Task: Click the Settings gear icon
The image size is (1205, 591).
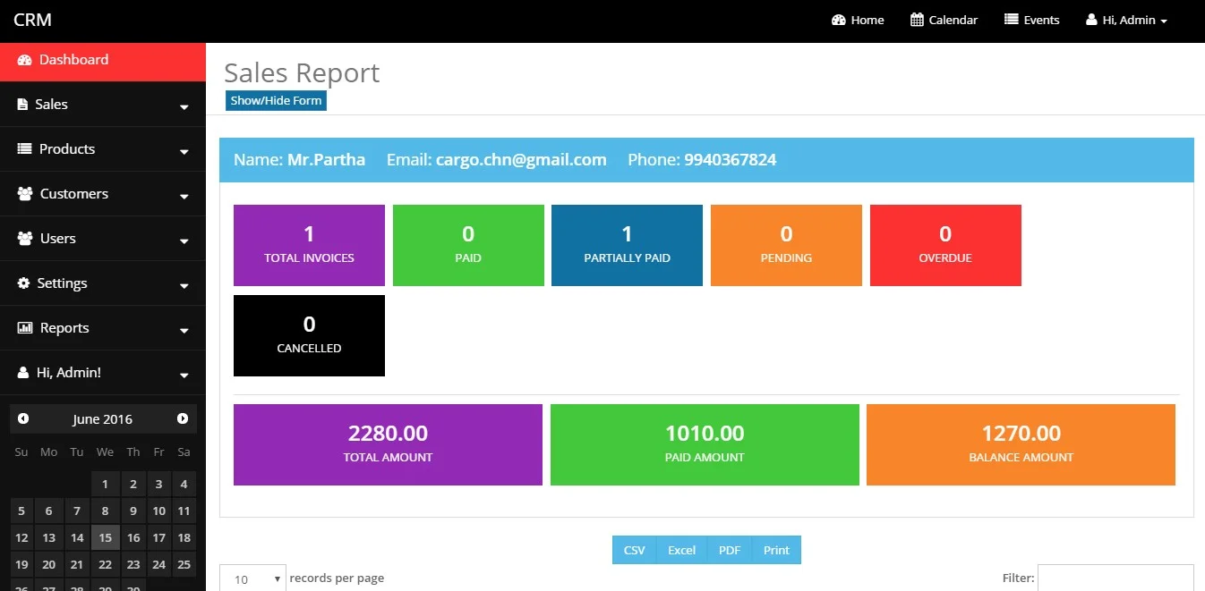Action: click(23, 283)
